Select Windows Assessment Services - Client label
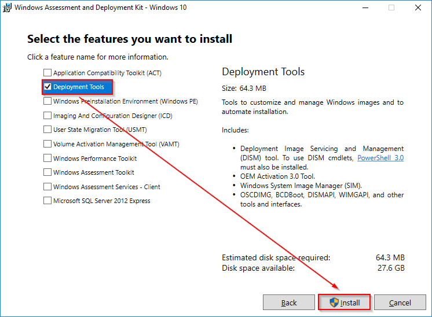 (x=107, y=187)
